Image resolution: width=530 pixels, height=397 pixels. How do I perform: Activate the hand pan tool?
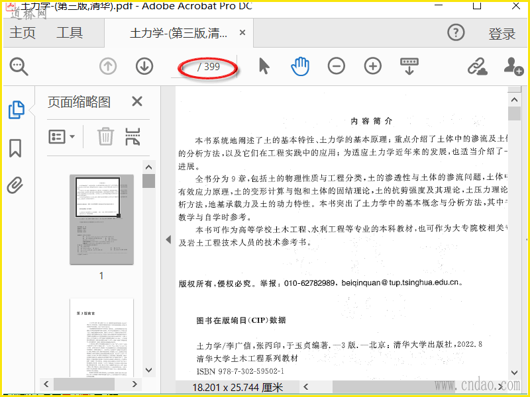(x=300, y=66)
